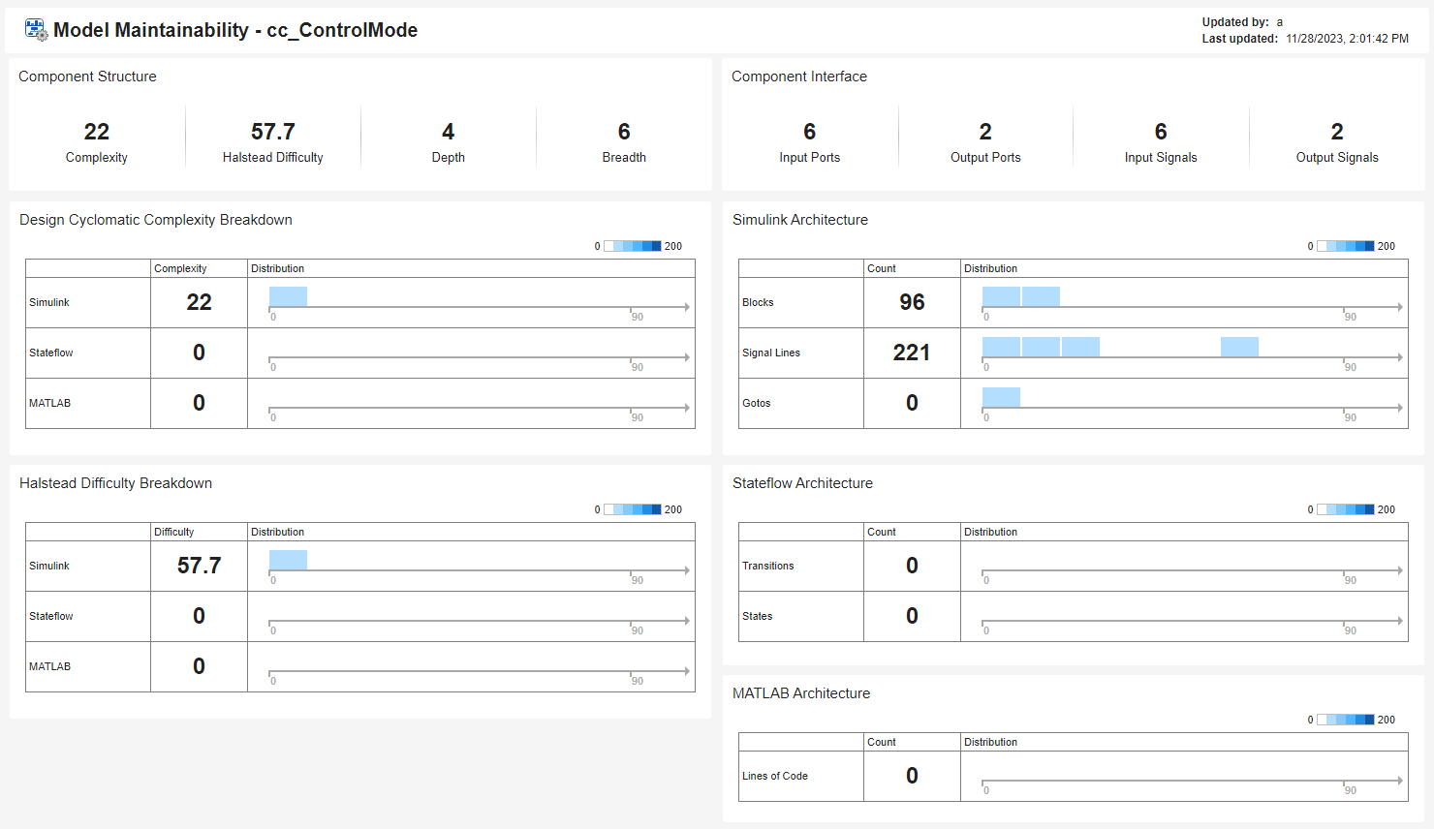Screen dimensions: 1434x829
Task: Click Simulink complexity value in Cyclomatic Breakdown table
Action: 199,302
